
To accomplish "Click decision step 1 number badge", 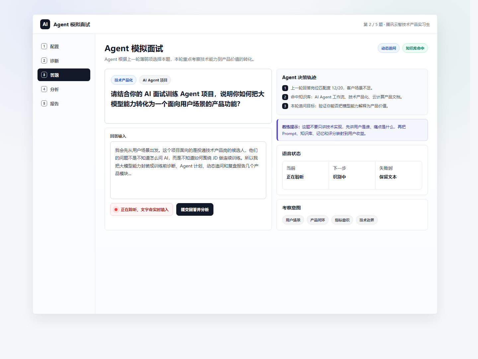I will tap(285, 88).
